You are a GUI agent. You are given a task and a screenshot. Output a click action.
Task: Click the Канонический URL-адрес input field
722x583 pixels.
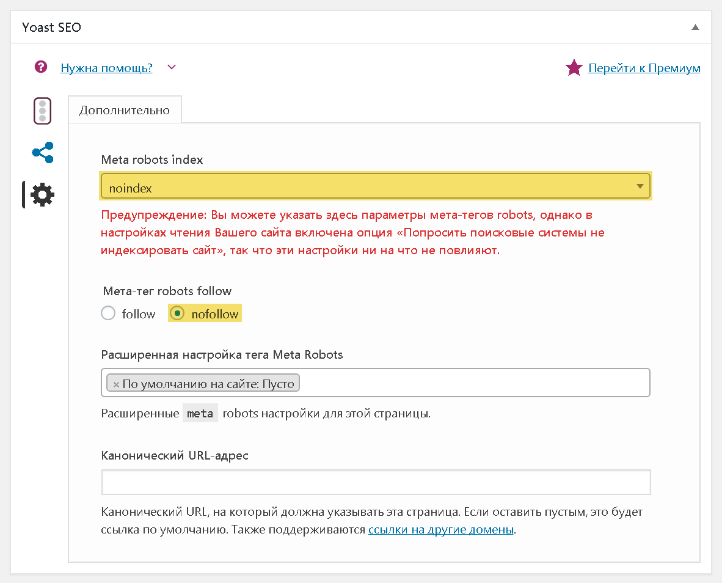tap(376, 482)
